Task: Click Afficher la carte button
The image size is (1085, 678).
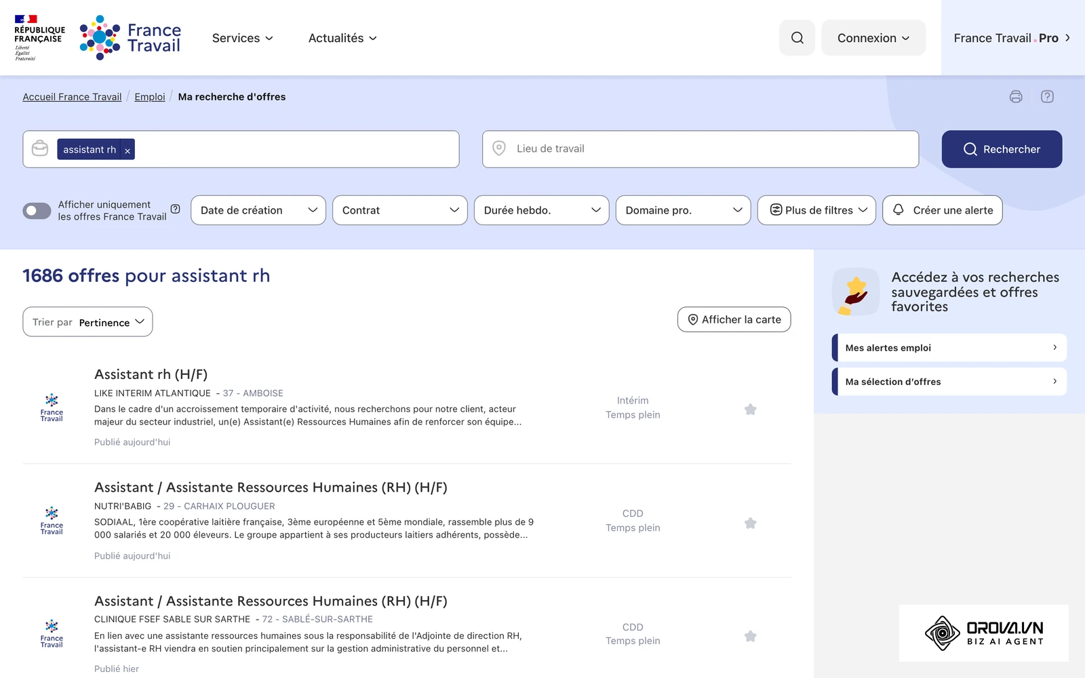Action: coord(734,319)
